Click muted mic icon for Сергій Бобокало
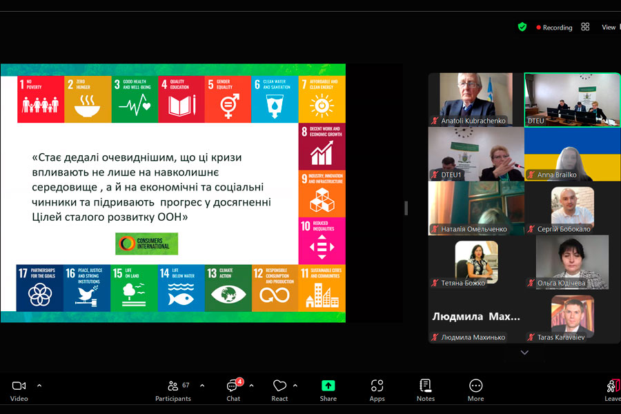The image size is (621, 414). [531, 229]
